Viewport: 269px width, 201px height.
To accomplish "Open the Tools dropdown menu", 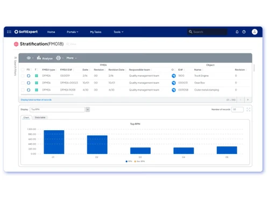I will pyautogui.click(x=118, y=32).
